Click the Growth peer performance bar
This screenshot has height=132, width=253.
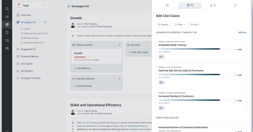click(x=96, y=57)
